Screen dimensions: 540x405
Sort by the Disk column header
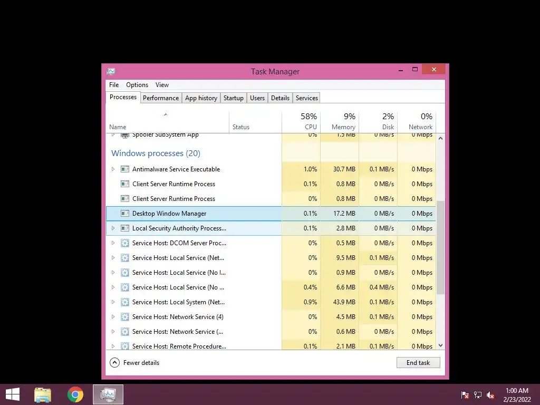(378, 122)
